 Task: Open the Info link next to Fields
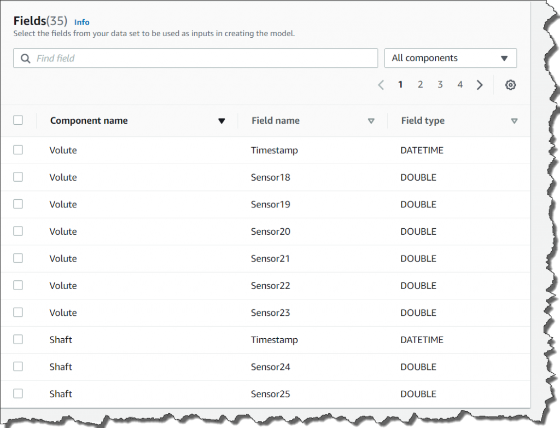(81, 22)
